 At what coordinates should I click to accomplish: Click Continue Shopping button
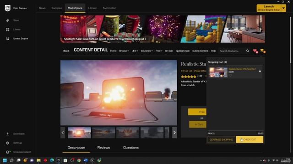[221, 139]
